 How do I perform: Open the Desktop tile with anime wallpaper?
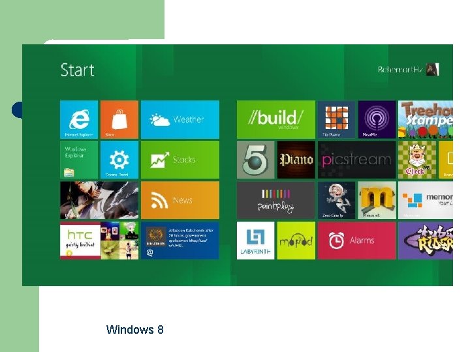tap(99, 200)
